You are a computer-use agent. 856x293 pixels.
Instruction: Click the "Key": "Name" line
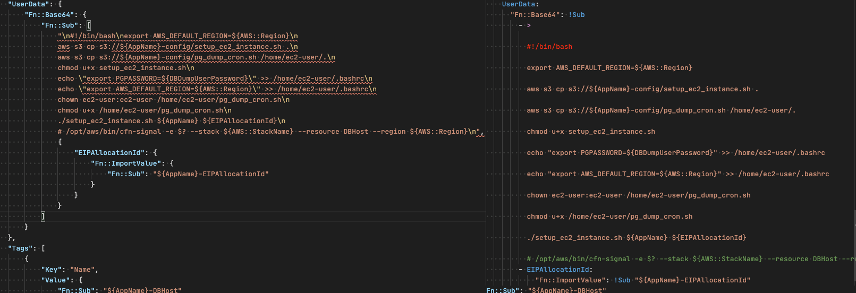click(x=70, y=270)
